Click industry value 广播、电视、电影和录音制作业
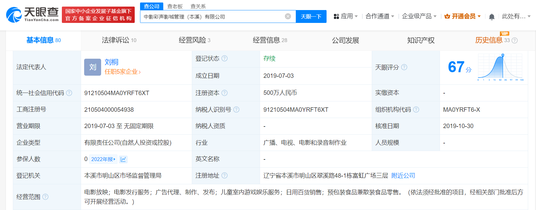 (x=305, y=143)
